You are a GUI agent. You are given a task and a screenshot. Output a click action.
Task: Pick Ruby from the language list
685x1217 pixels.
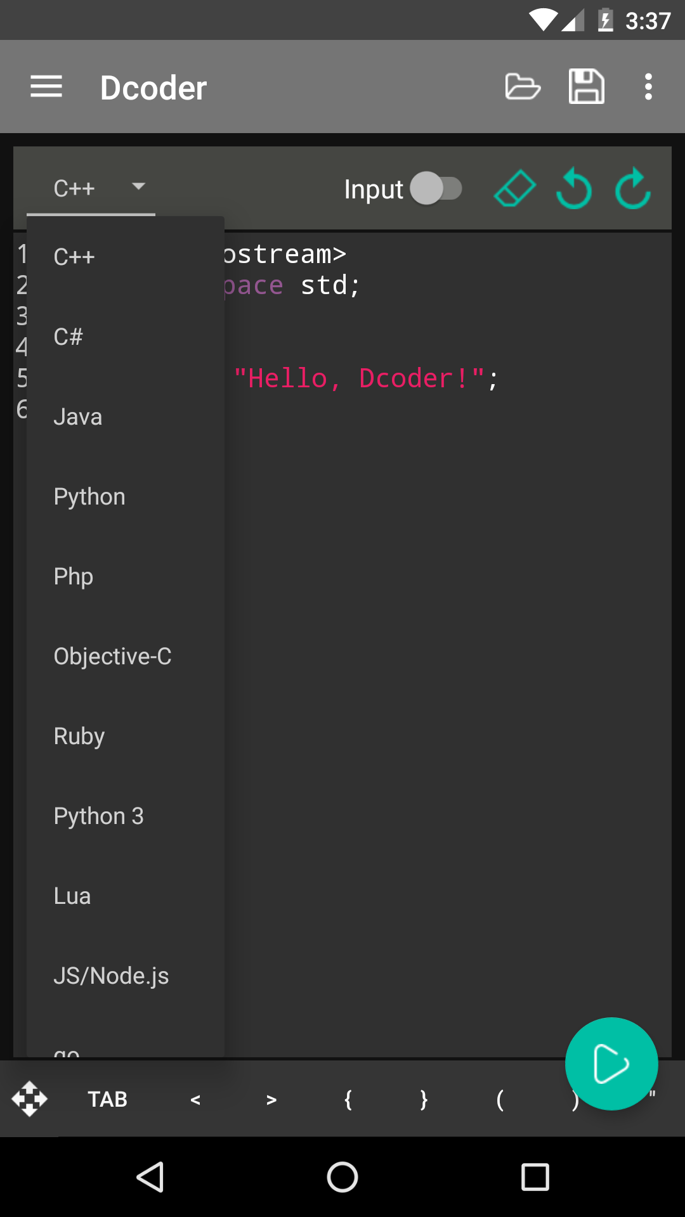[x=126, y=736]
